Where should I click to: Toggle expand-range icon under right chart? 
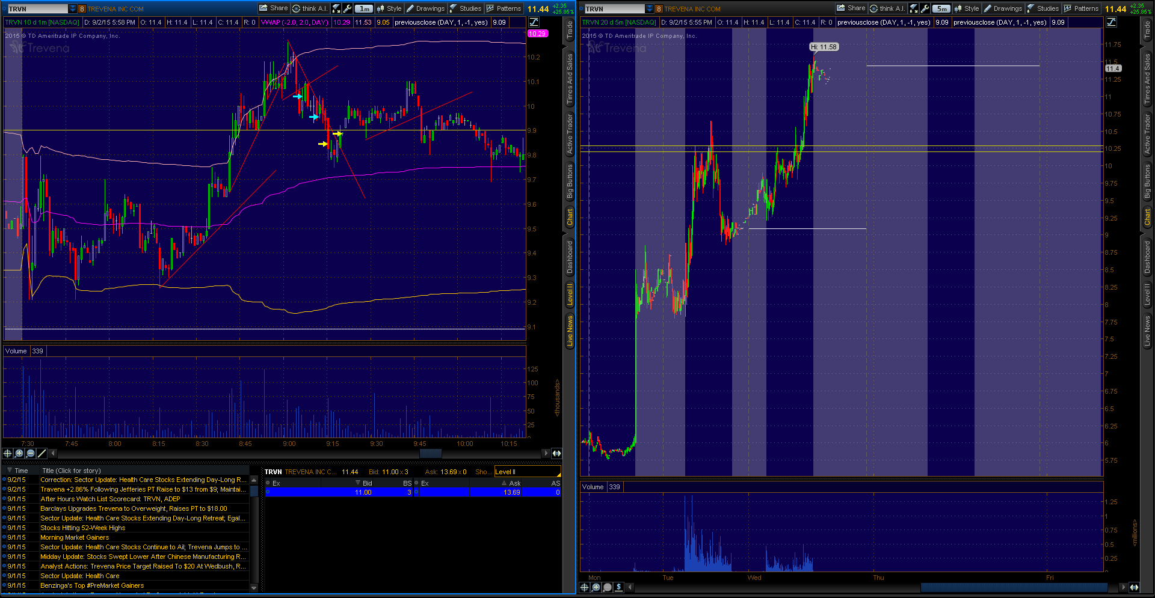click(x=1134, y=587)
